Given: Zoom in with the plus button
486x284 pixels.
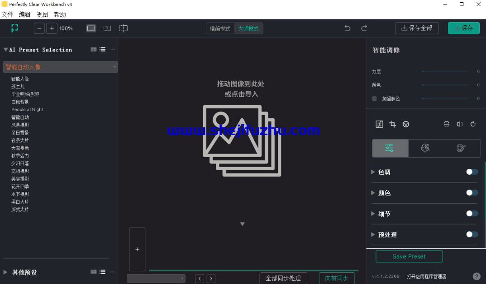Looking at the screenshot, I should 52,28.
